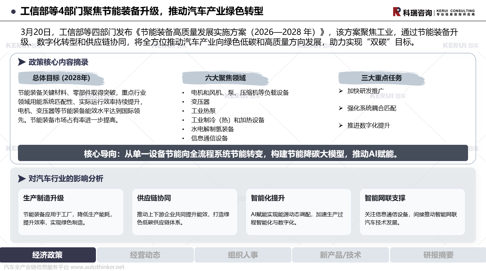The width and height of the screenshot is (486, 271).
Task: Click the Kerui Consulting logo icon
Action: (x=397, y=12)
